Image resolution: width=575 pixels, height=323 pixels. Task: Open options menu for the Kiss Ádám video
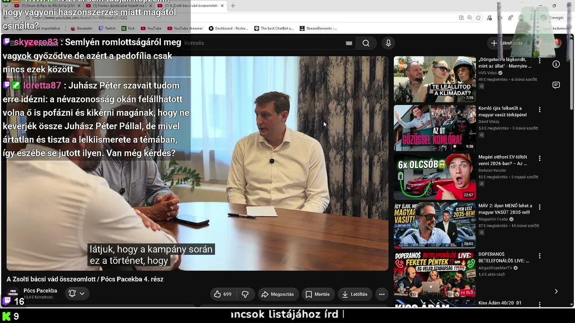point(540,304)
